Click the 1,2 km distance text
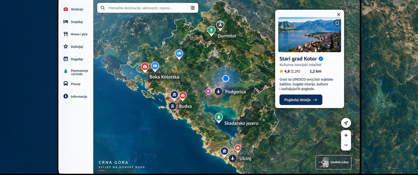Screen dimensions: 418x175 pos(315,71)
